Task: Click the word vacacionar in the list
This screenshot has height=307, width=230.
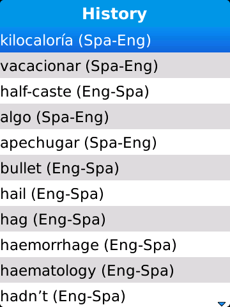Action: point(40,66)
